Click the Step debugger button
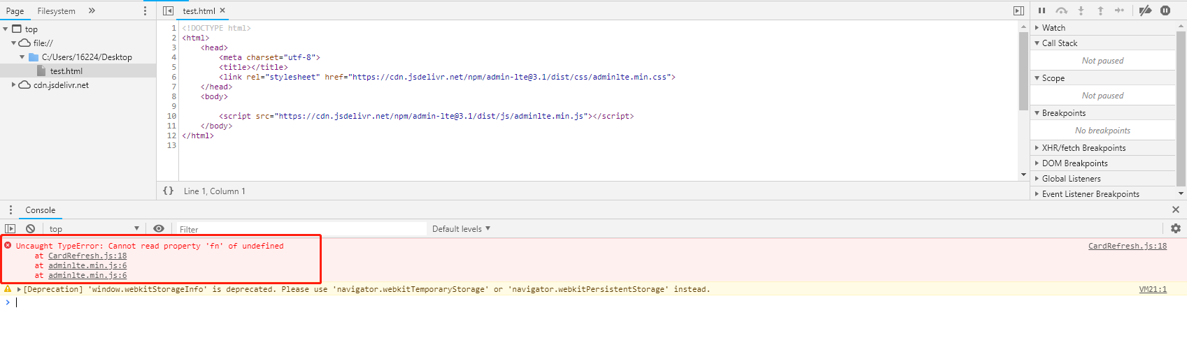This screenshot has width=1187, height=338. [1120, 10]
